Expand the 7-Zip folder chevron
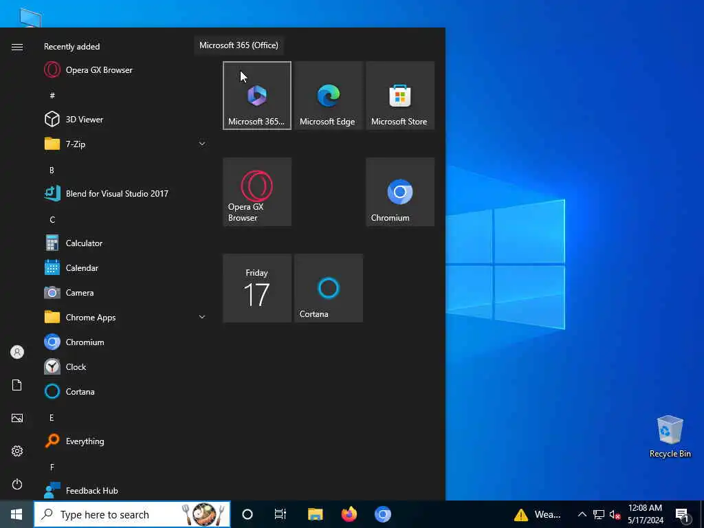This screenshot has height=528, width=704. click(x=202, y=144)
